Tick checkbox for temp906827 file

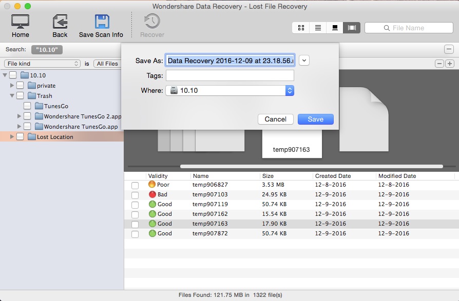pyautogui.click(x=135, y=186)
